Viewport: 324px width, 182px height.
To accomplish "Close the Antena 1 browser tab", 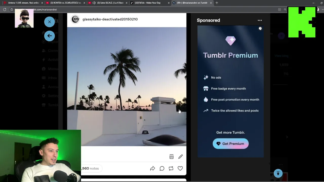I will tap(42, 3).
